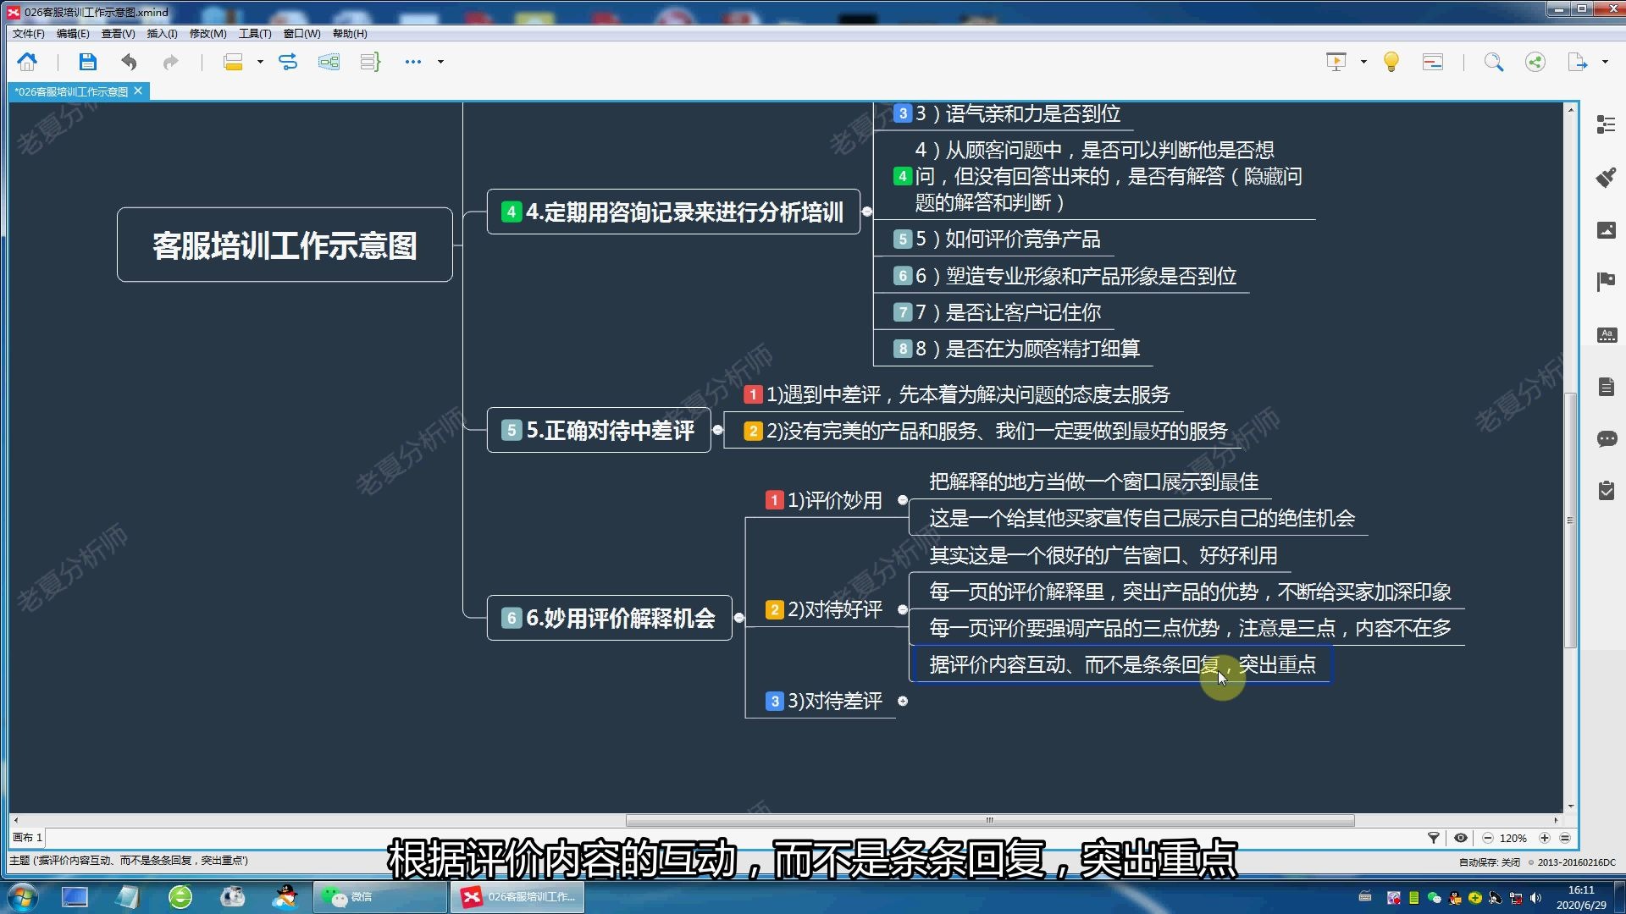Open the Themes panel in the right sidebar
The image size is (1626, 914).
pos(1606,334)
